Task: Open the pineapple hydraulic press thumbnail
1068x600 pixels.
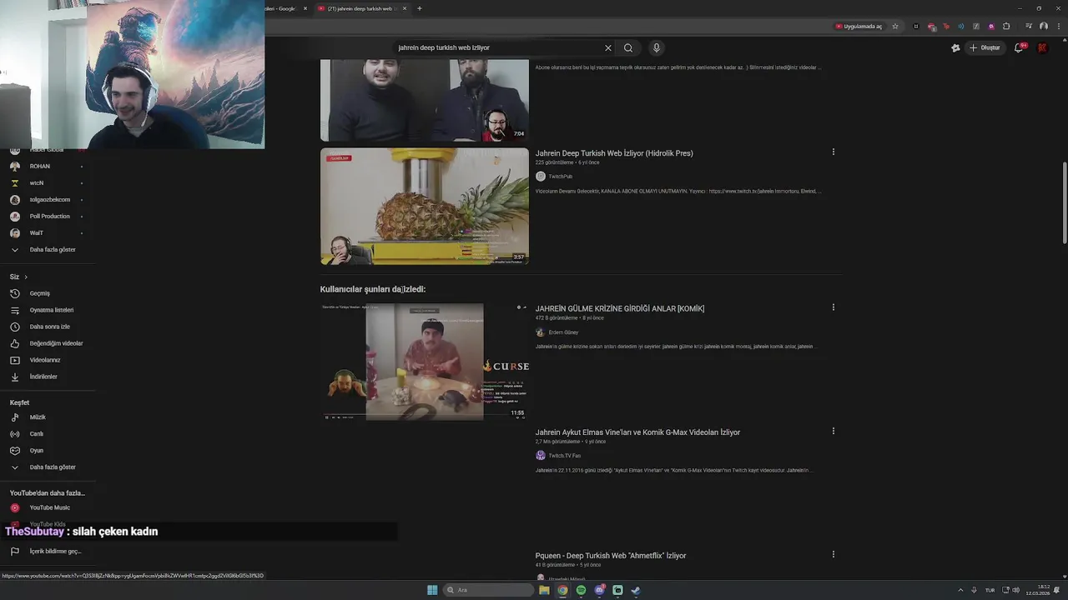Action: (425, 207)
